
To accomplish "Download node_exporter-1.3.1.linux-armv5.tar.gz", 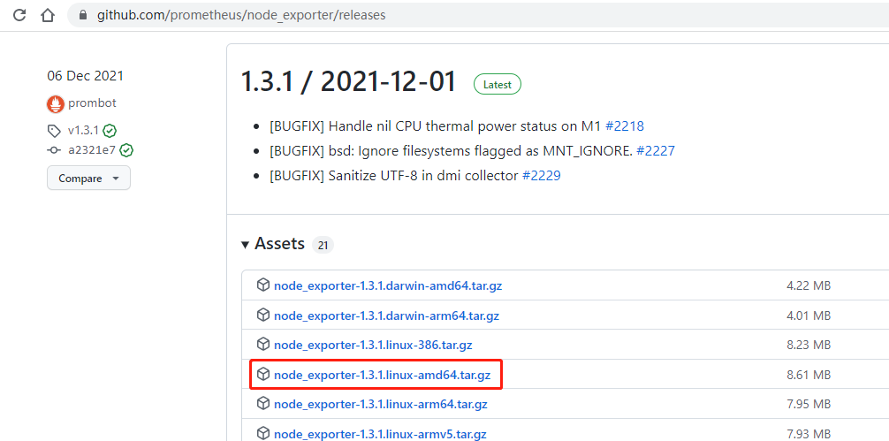I will [380, 434].
